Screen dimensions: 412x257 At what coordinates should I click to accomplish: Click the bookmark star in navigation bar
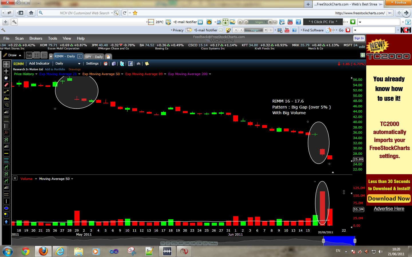click(x=135, y=13)
